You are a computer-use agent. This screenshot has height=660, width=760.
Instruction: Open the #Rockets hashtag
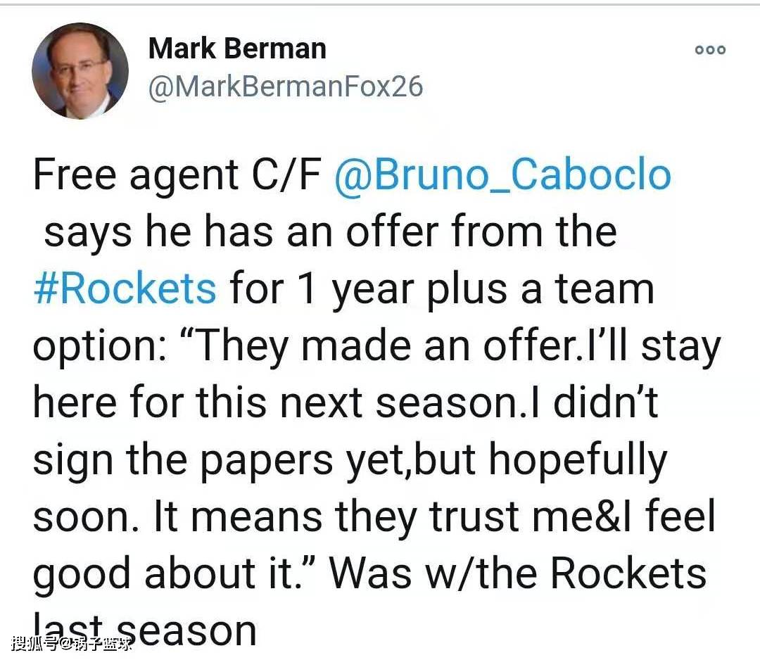tap(125, 288)
